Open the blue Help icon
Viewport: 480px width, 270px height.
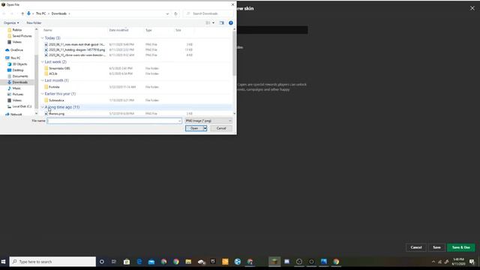tap(231, 22)
